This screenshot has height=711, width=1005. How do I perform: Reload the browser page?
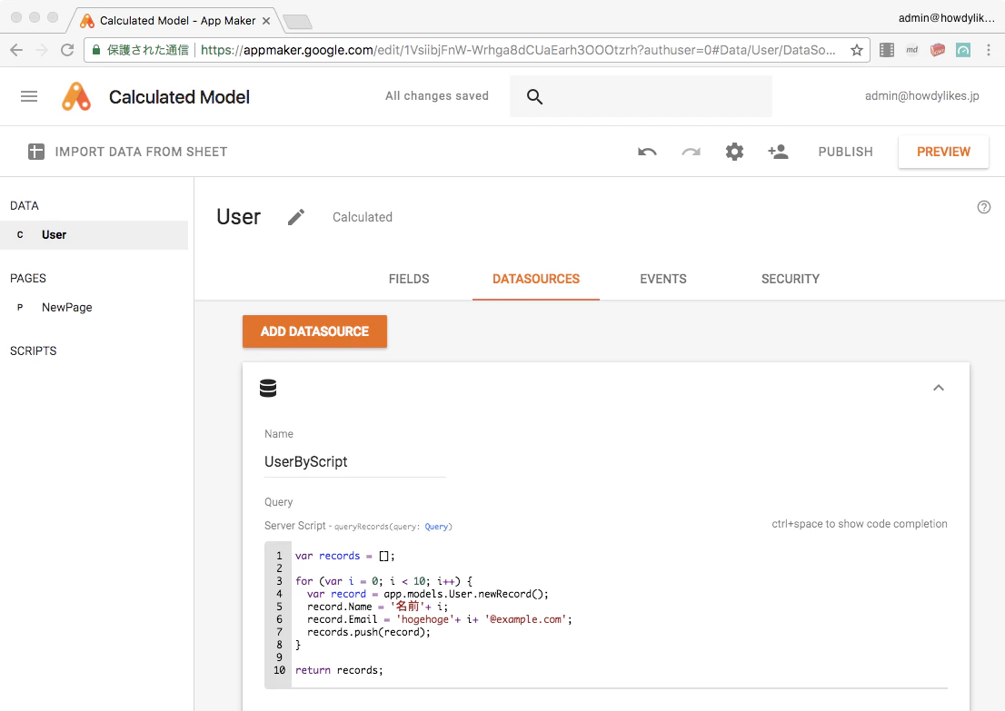[x=67, y=50]
